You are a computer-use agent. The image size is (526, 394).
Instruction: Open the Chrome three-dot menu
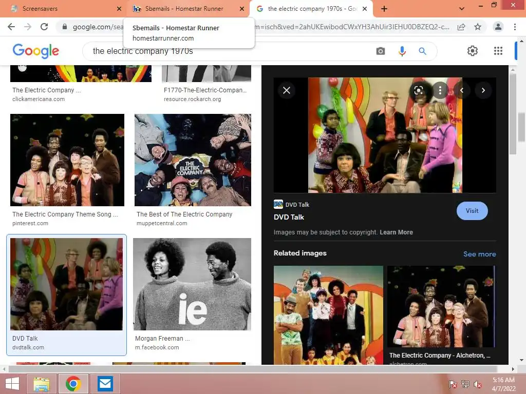515,27
